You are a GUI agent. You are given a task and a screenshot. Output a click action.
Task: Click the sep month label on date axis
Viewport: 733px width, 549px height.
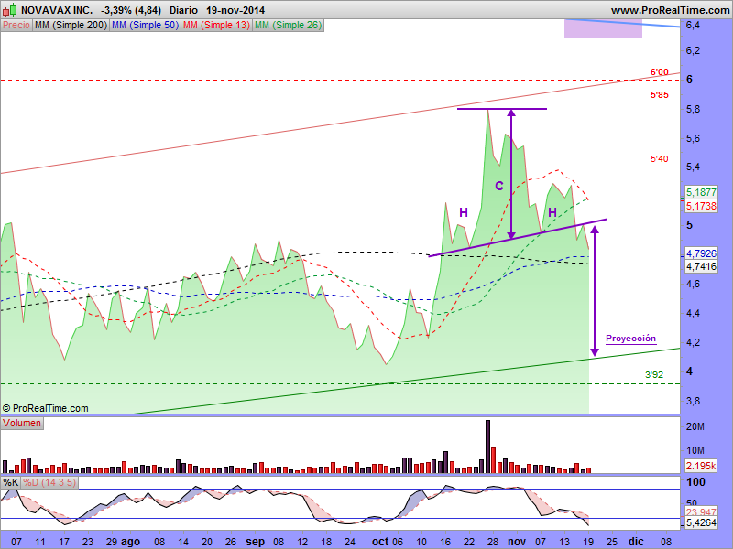pyautogui.click(x=256, y=542)
